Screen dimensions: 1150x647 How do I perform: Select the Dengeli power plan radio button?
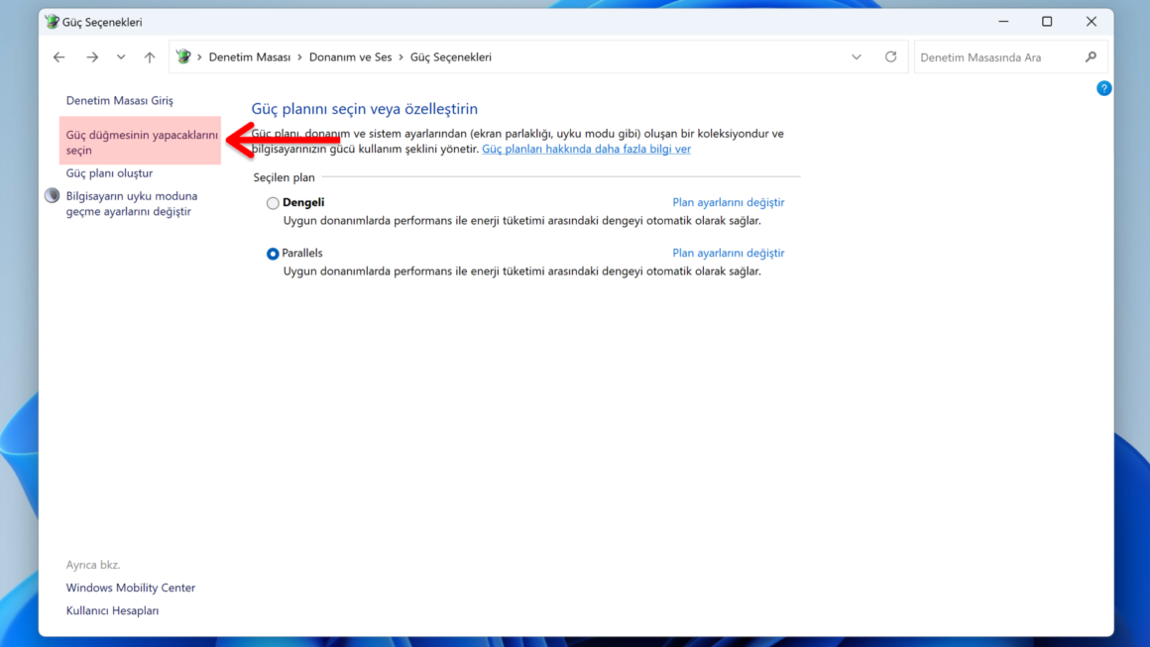[273, 203]
